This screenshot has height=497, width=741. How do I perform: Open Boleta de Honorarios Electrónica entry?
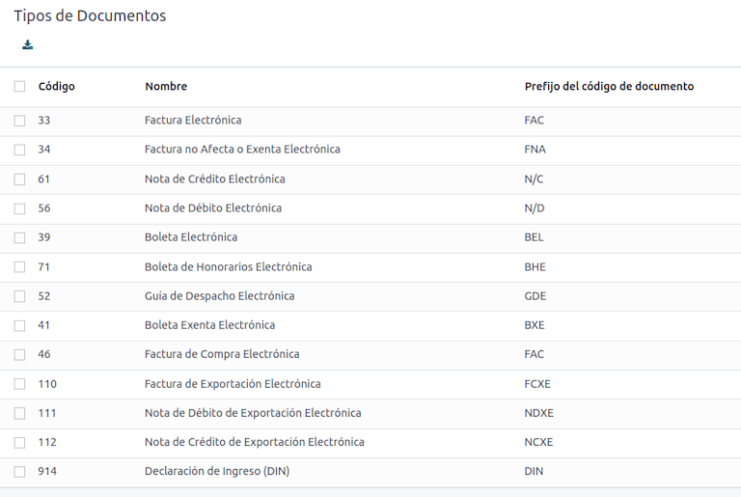228,267
